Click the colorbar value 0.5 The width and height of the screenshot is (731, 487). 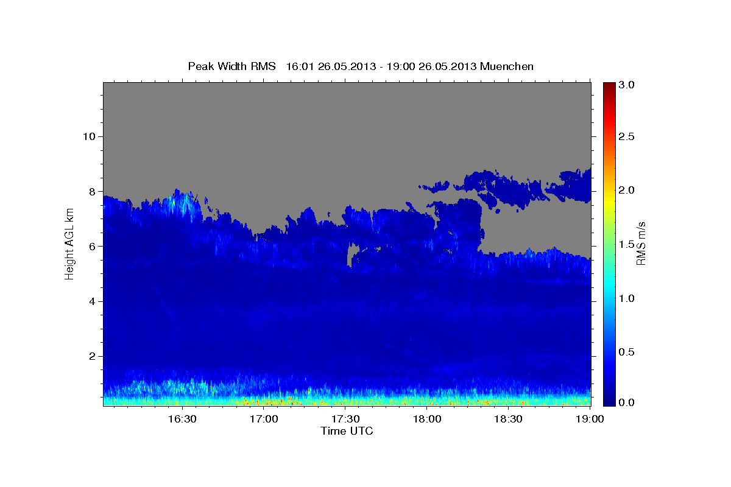pos(626,352)
